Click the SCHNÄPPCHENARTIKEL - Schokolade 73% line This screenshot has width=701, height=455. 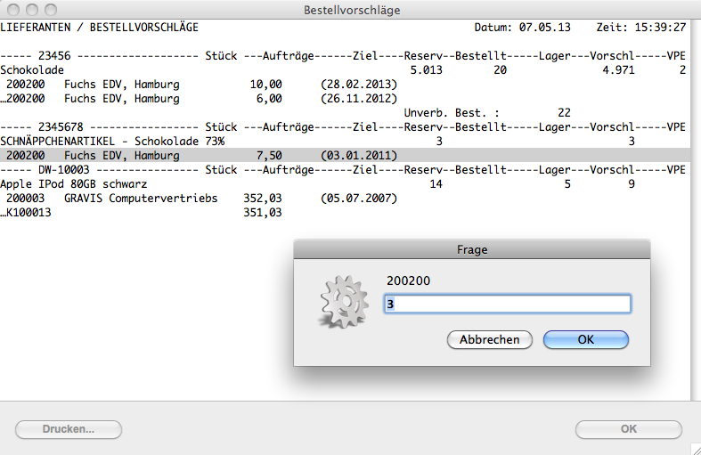point(112,142)
